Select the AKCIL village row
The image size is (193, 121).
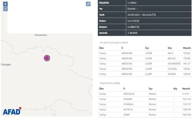(145, 53)
